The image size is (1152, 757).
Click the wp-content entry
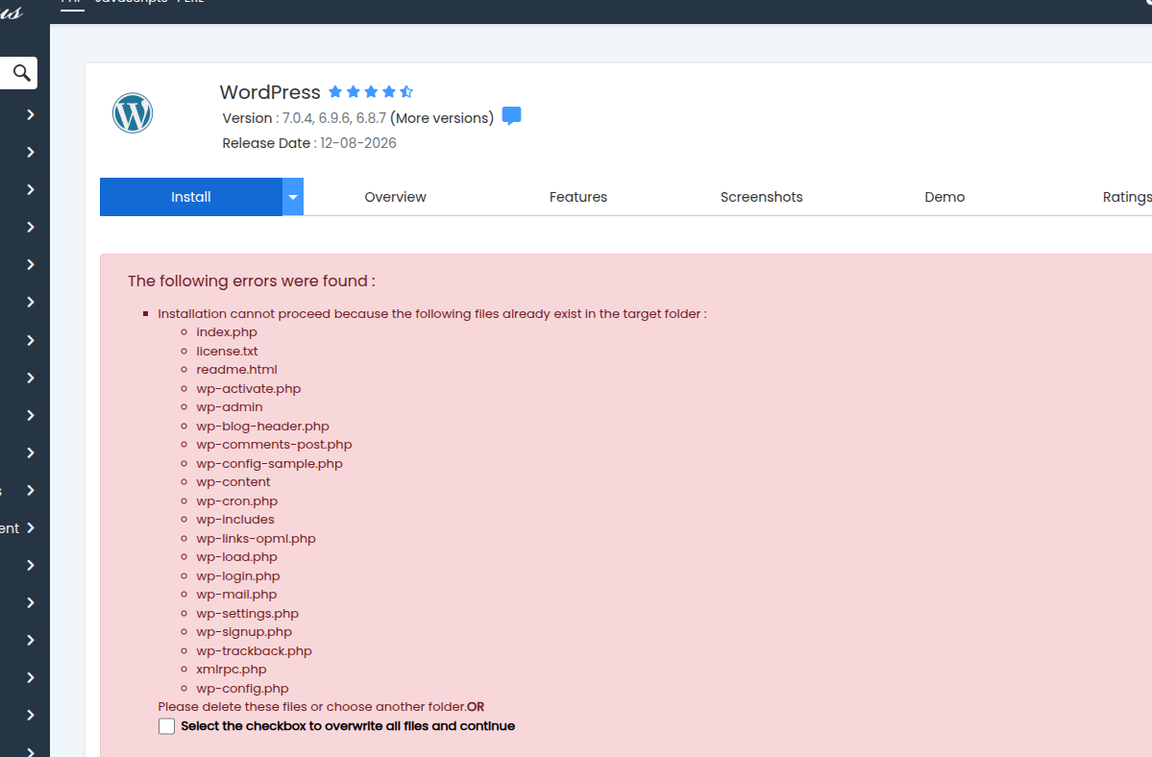point(233,481)
